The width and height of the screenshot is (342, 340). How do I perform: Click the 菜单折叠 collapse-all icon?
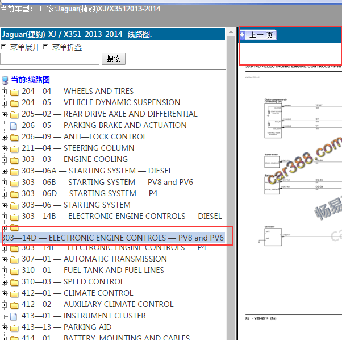pyautogui.click(x=45, y=47)
